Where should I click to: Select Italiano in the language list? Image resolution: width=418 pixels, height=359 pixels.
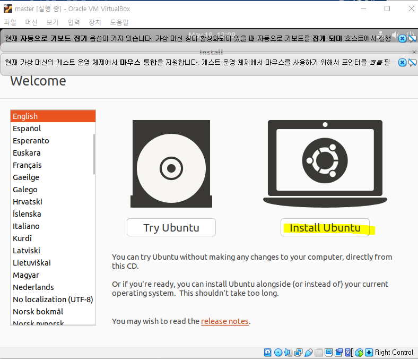tap(53, 226)
